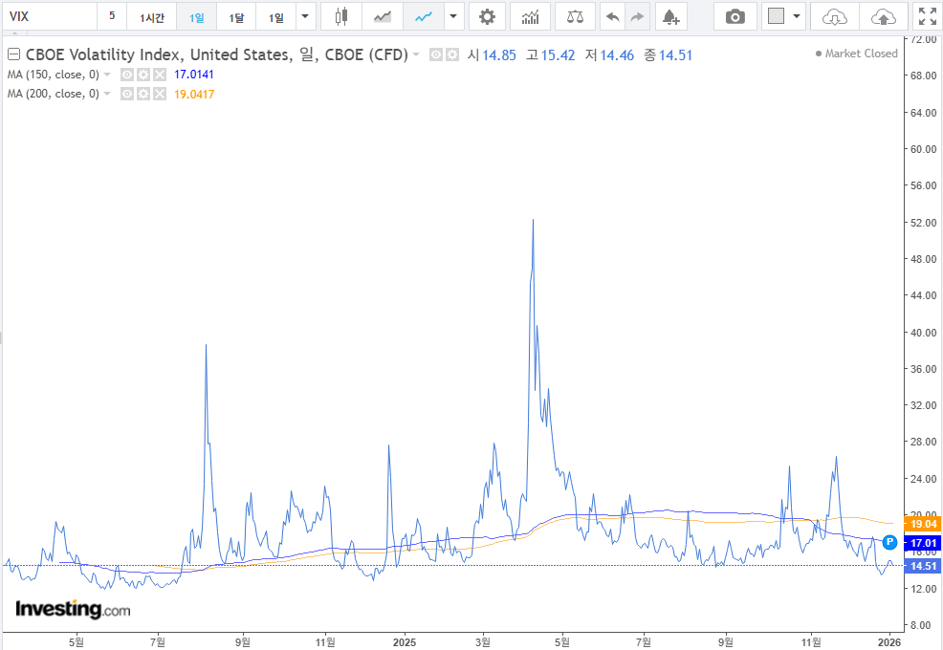943x650 pixels.
Task: Click the 14.51 current price label
Action: (923, 566)
